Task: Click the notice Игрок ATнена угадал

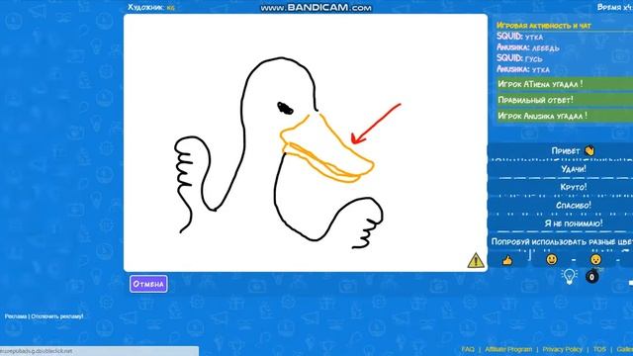Action: [x=565, y=84]
